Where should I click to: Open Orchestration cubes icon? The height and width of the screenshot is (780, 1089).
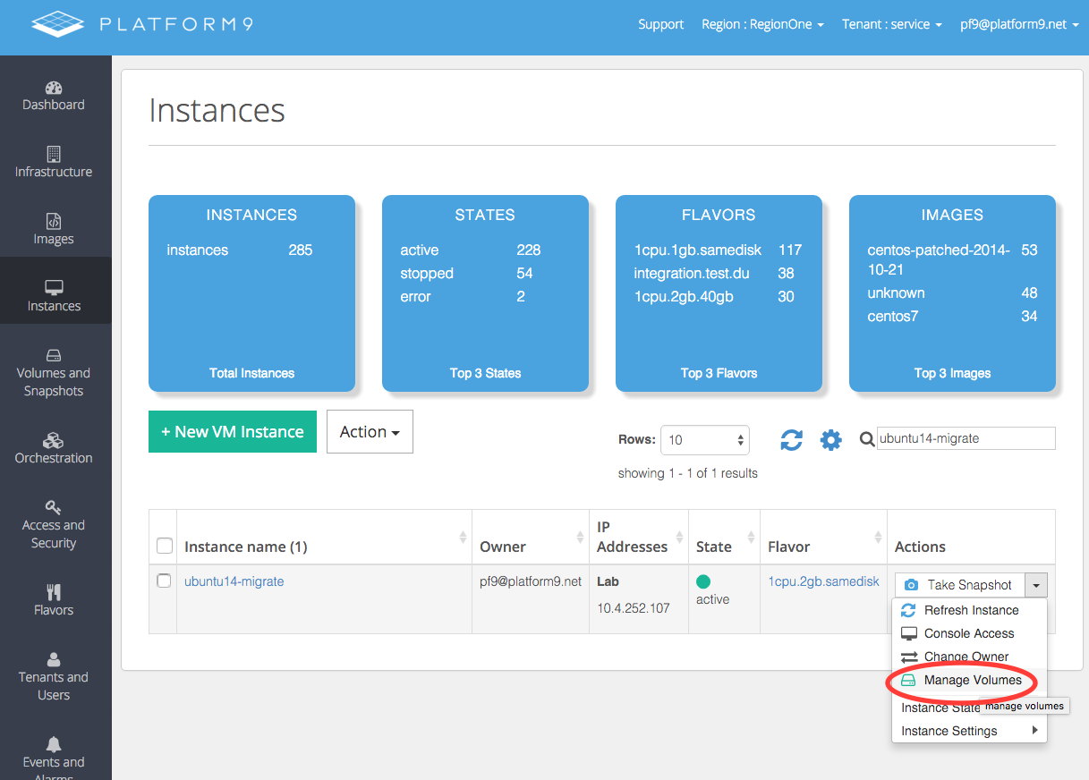click(x=54, y=440)
